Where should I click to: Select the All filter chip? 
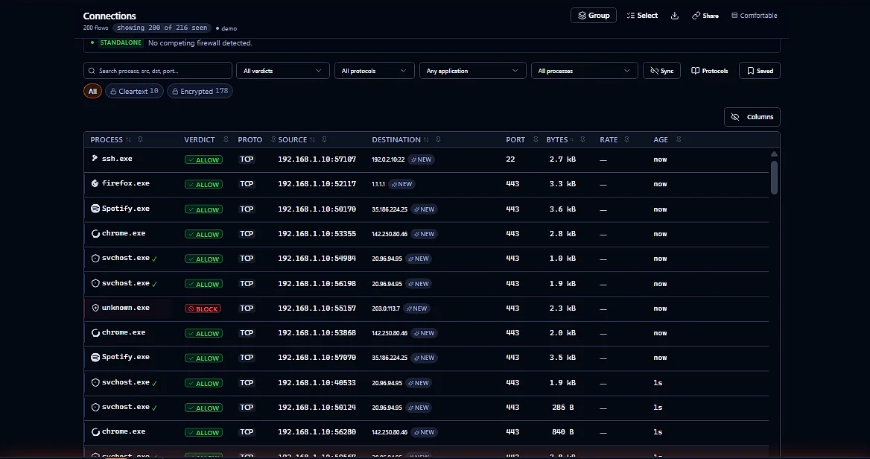click(x=92, y=91)
